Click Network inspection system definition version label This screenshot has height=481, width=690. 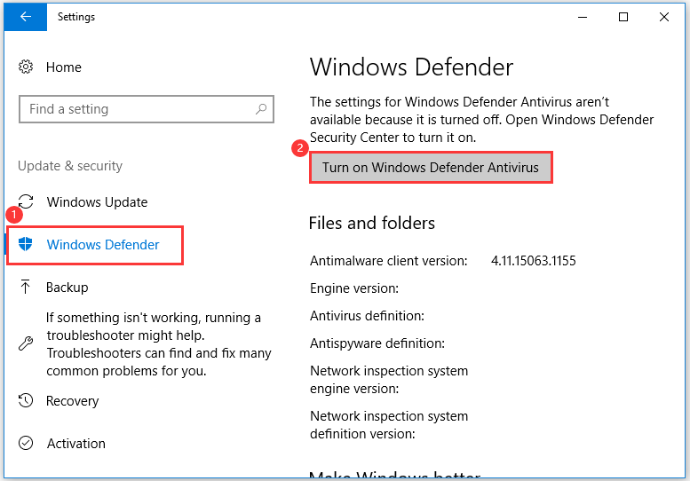point(389,425)
